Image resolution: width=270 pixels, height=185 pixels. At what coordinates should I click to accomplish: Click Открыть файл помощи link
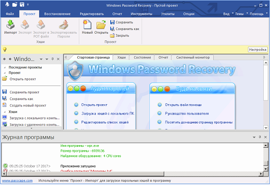(183, 105)
